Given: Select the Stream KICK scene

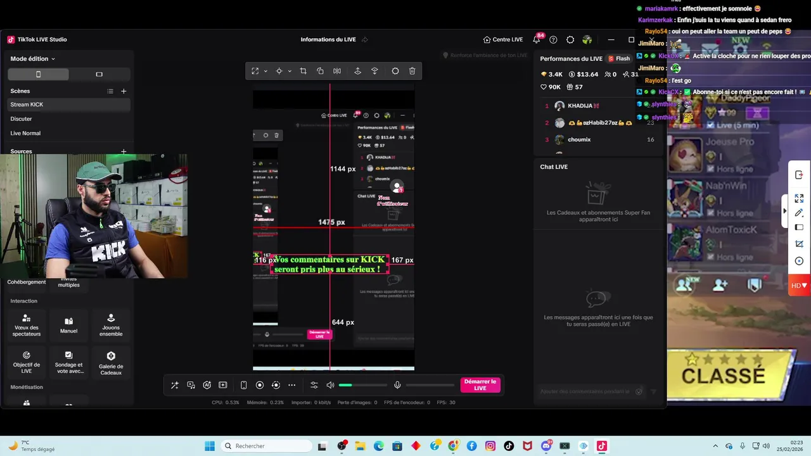Looking at the screenshot, I should pos(69,104).
